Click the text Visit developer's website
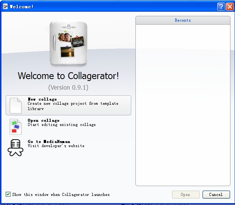 [56, 146]
